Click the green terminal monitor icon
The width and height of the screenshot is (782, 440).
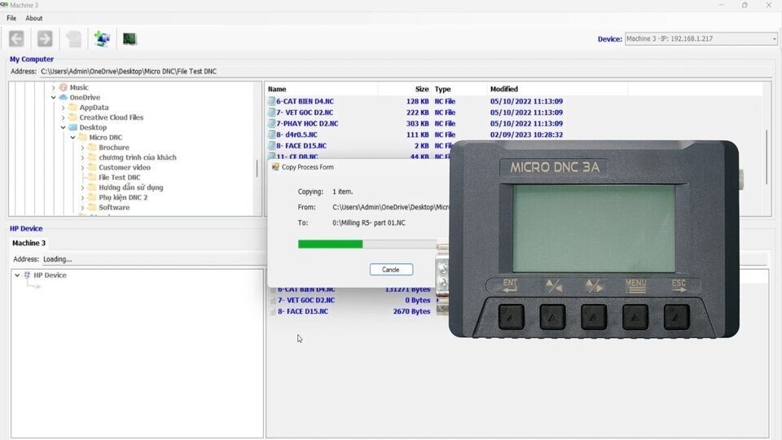(x=130, y=38)
